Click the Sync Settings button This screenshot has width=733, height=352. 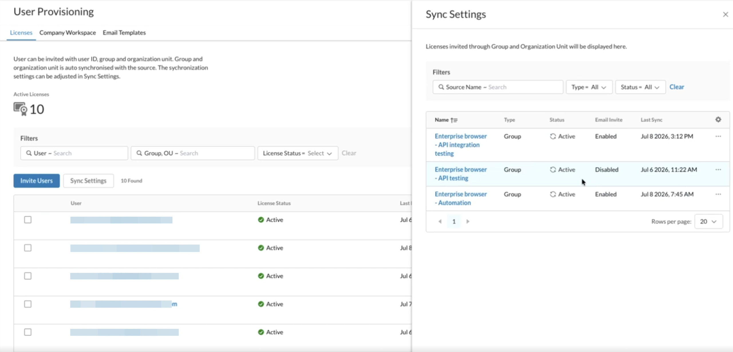88,181
